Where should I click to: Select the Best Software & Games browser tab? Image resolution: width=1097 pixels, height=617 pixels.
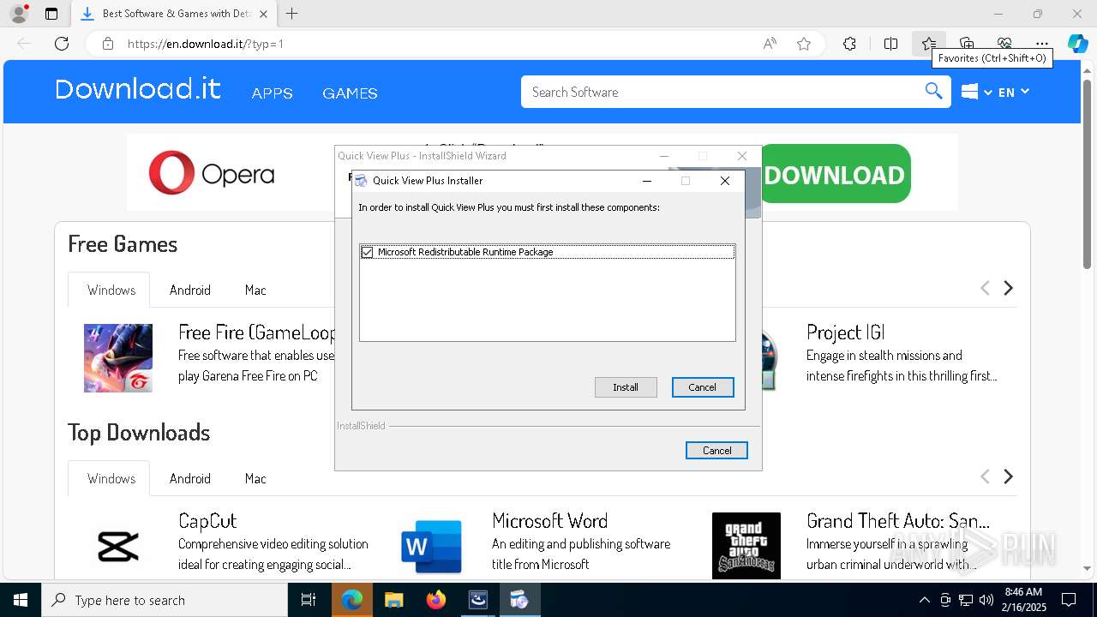click(175, 14)
